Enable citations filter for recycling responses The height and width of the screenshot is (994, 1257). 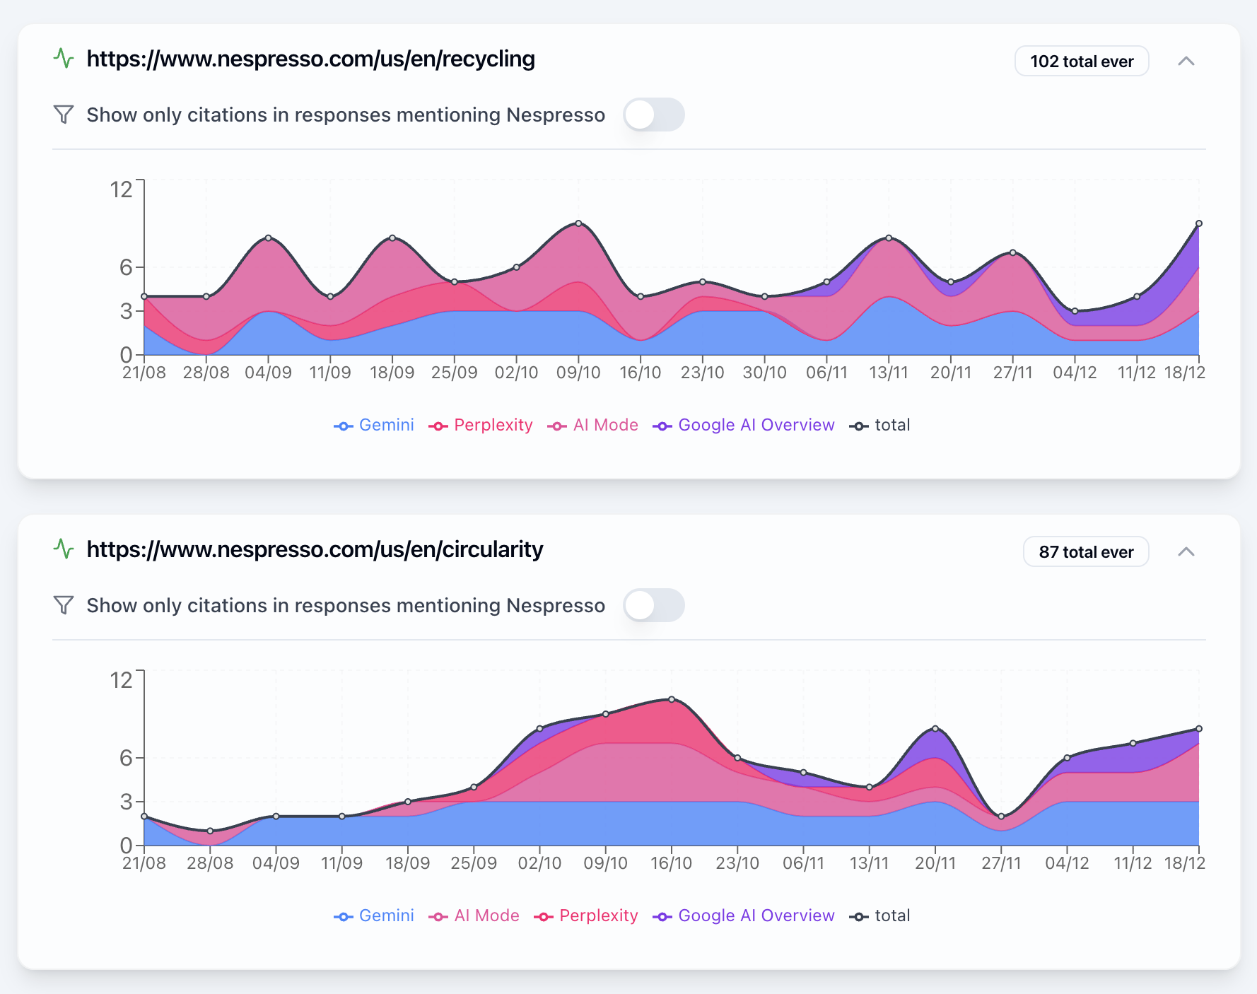tap(653, 115)
